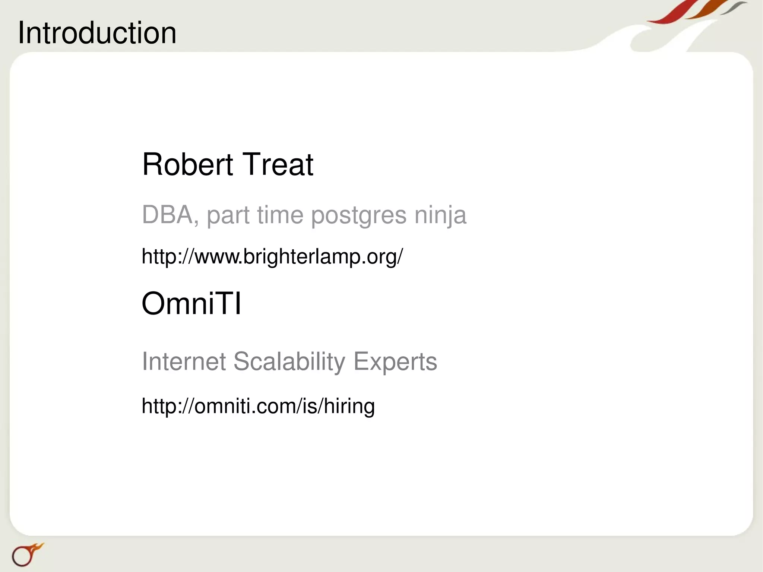This screenshot has height=572, width=763.
Task: Open the brighterlamp.org link
Action: click(272, 257)
